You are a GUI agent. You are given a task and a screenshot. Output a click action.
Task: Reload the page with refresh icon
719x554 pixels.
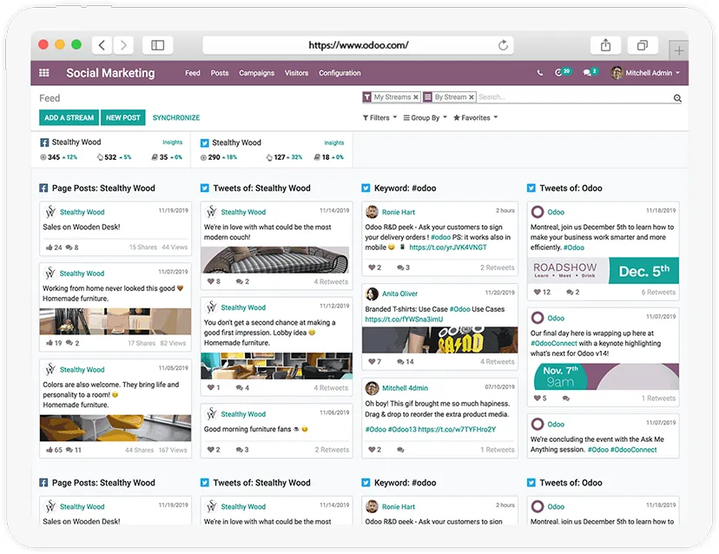pos(503,45)
